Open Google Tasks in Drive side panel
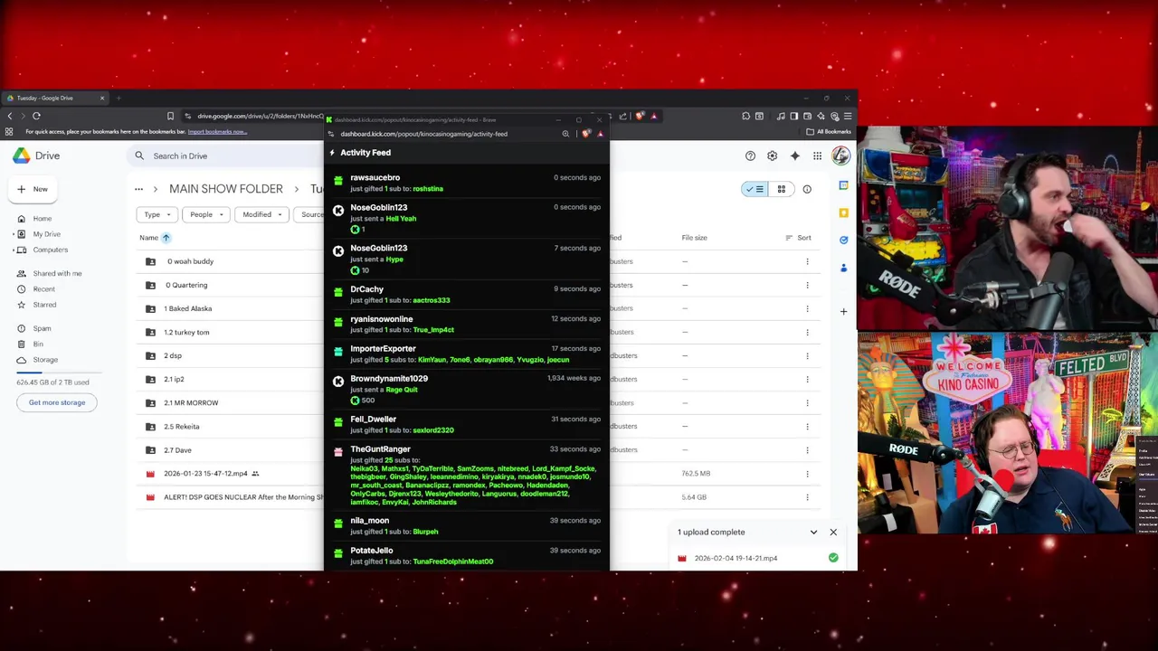Image resolution: width=1158 pixels, height=651 pixels. pos(843,240)
